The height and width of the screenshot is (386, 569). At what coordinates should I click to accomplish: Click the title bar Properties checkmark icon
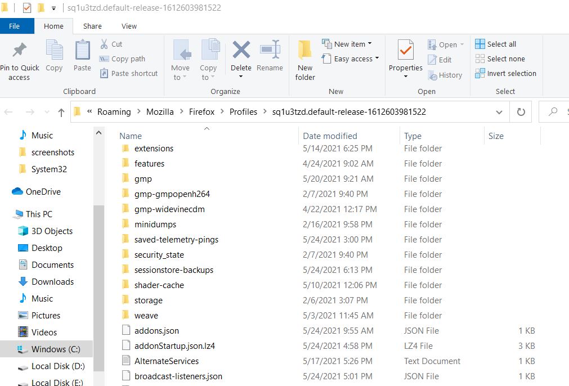tap(27, 8)
